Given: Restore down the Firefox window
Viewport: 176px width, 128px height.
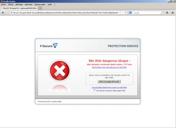Looking at the screenshot, I should [171, 1].
